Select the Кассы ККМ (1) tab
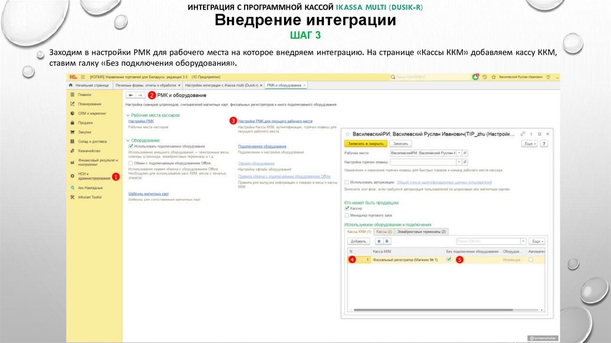 point(359,232)
